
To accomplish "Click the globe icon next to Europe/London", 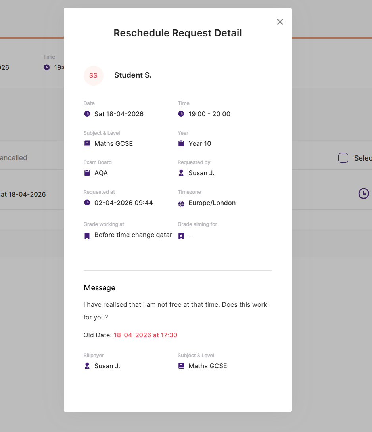I will tap(181, 203).
